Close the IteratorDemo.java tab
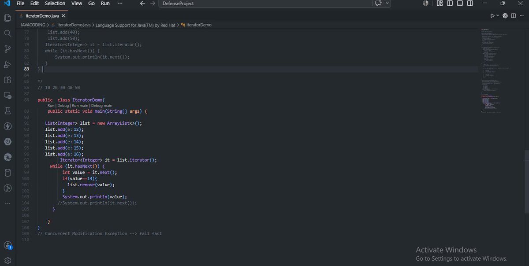This screenshot has width=529, height=266. (63, 16)
